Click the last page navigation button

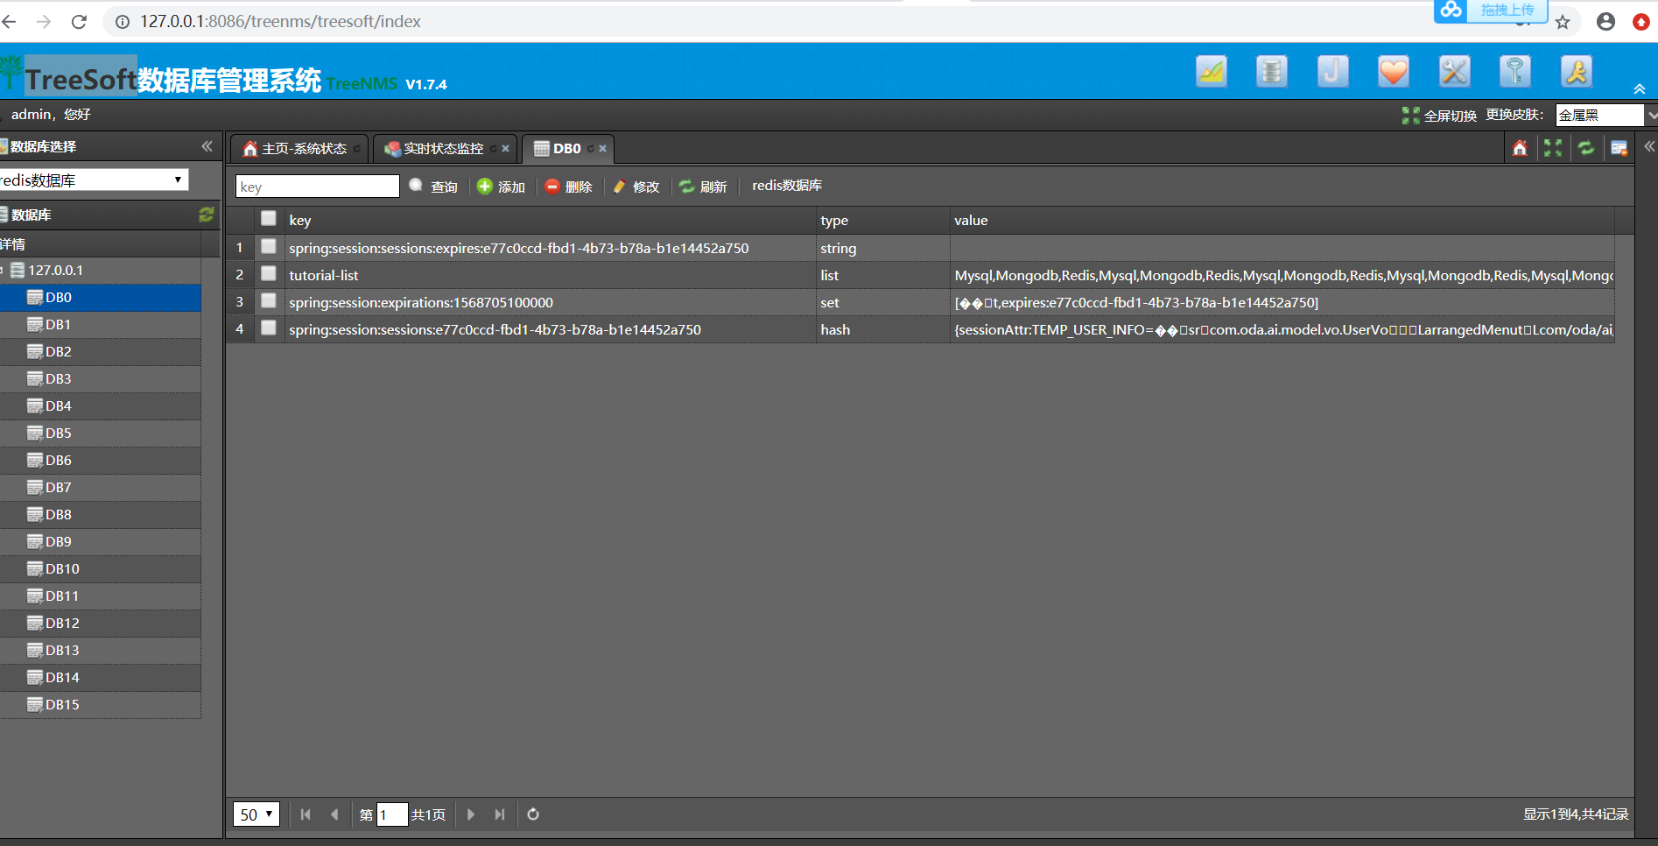tap(499, 814)
